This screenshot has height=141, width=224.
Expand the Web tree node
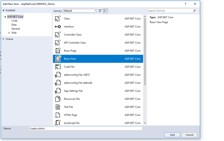click(9, 33)
